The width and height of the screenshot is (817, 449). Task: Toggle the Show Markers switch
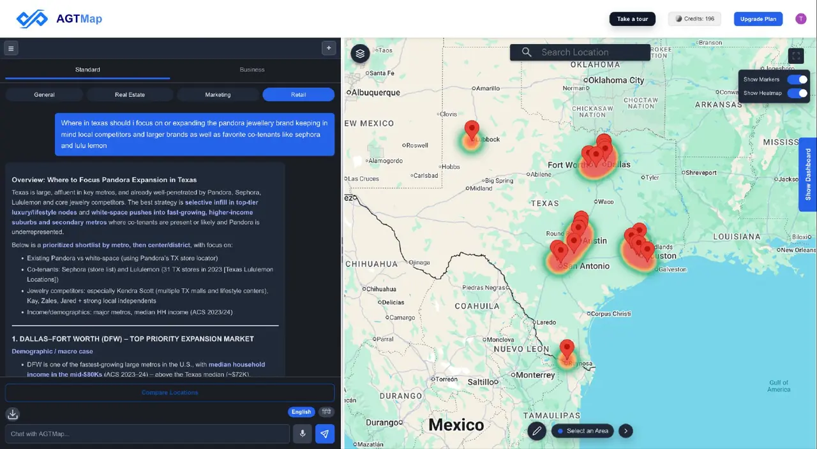797,80
